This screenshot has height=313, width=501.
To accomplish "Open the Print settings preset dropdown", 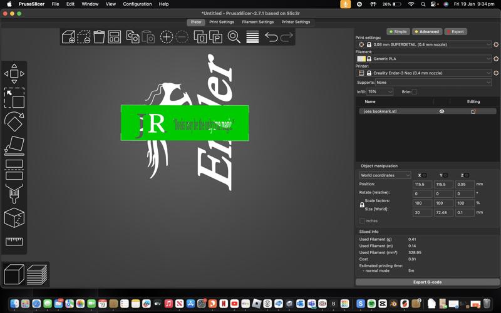I will tap(424, 44).
